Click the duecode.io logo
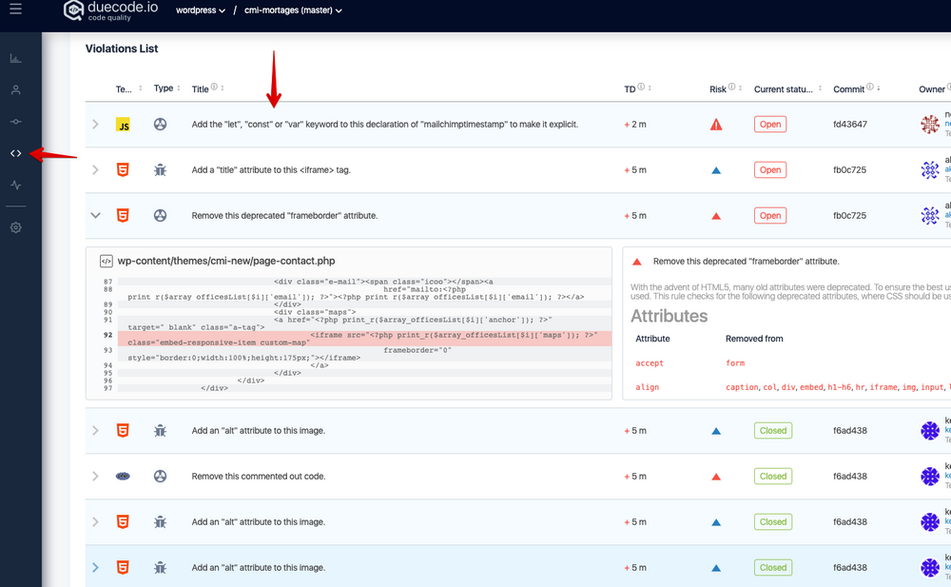The height and width of the screenshot is (587, 951). pos(109,10)
